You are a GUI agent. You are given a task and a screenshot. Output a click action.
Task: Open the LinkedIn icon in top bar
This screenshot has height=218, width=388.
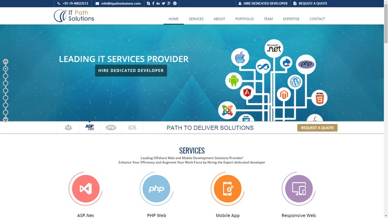click(x=158, y=3)
